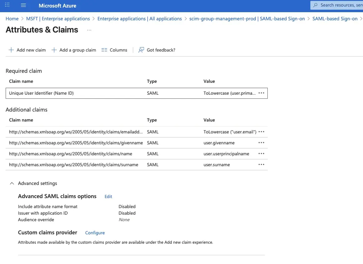Screen dimensions: 363x264
Task: Edit the Advanced SAML claims options
Action: 108,197
